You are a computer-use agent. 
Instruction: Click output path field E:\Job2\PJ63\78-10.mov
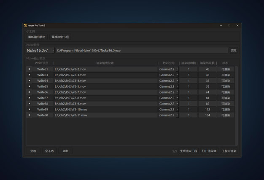pyautogui.click(x=105, y=110)
